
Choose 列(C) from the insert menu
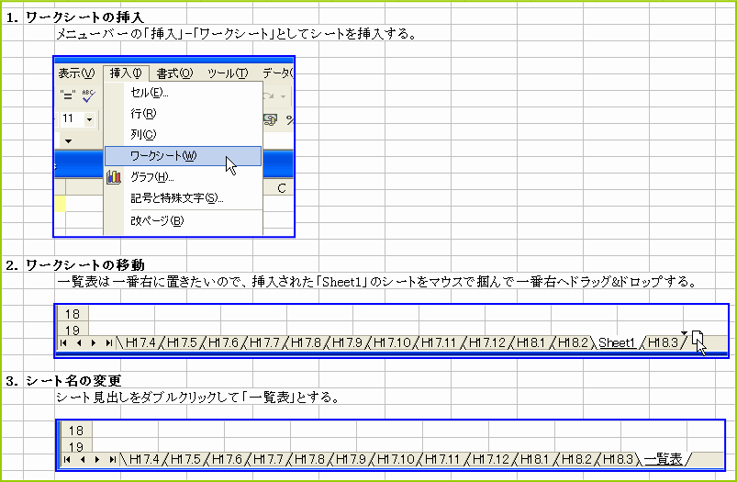(x=184, y=134)
